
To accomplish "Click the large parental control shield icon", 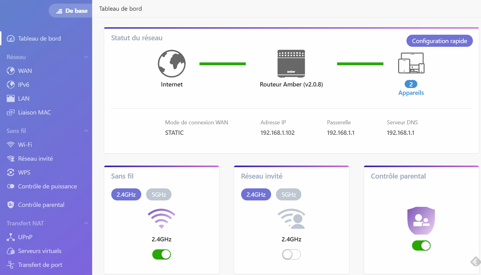I will (x=421, y=220).
